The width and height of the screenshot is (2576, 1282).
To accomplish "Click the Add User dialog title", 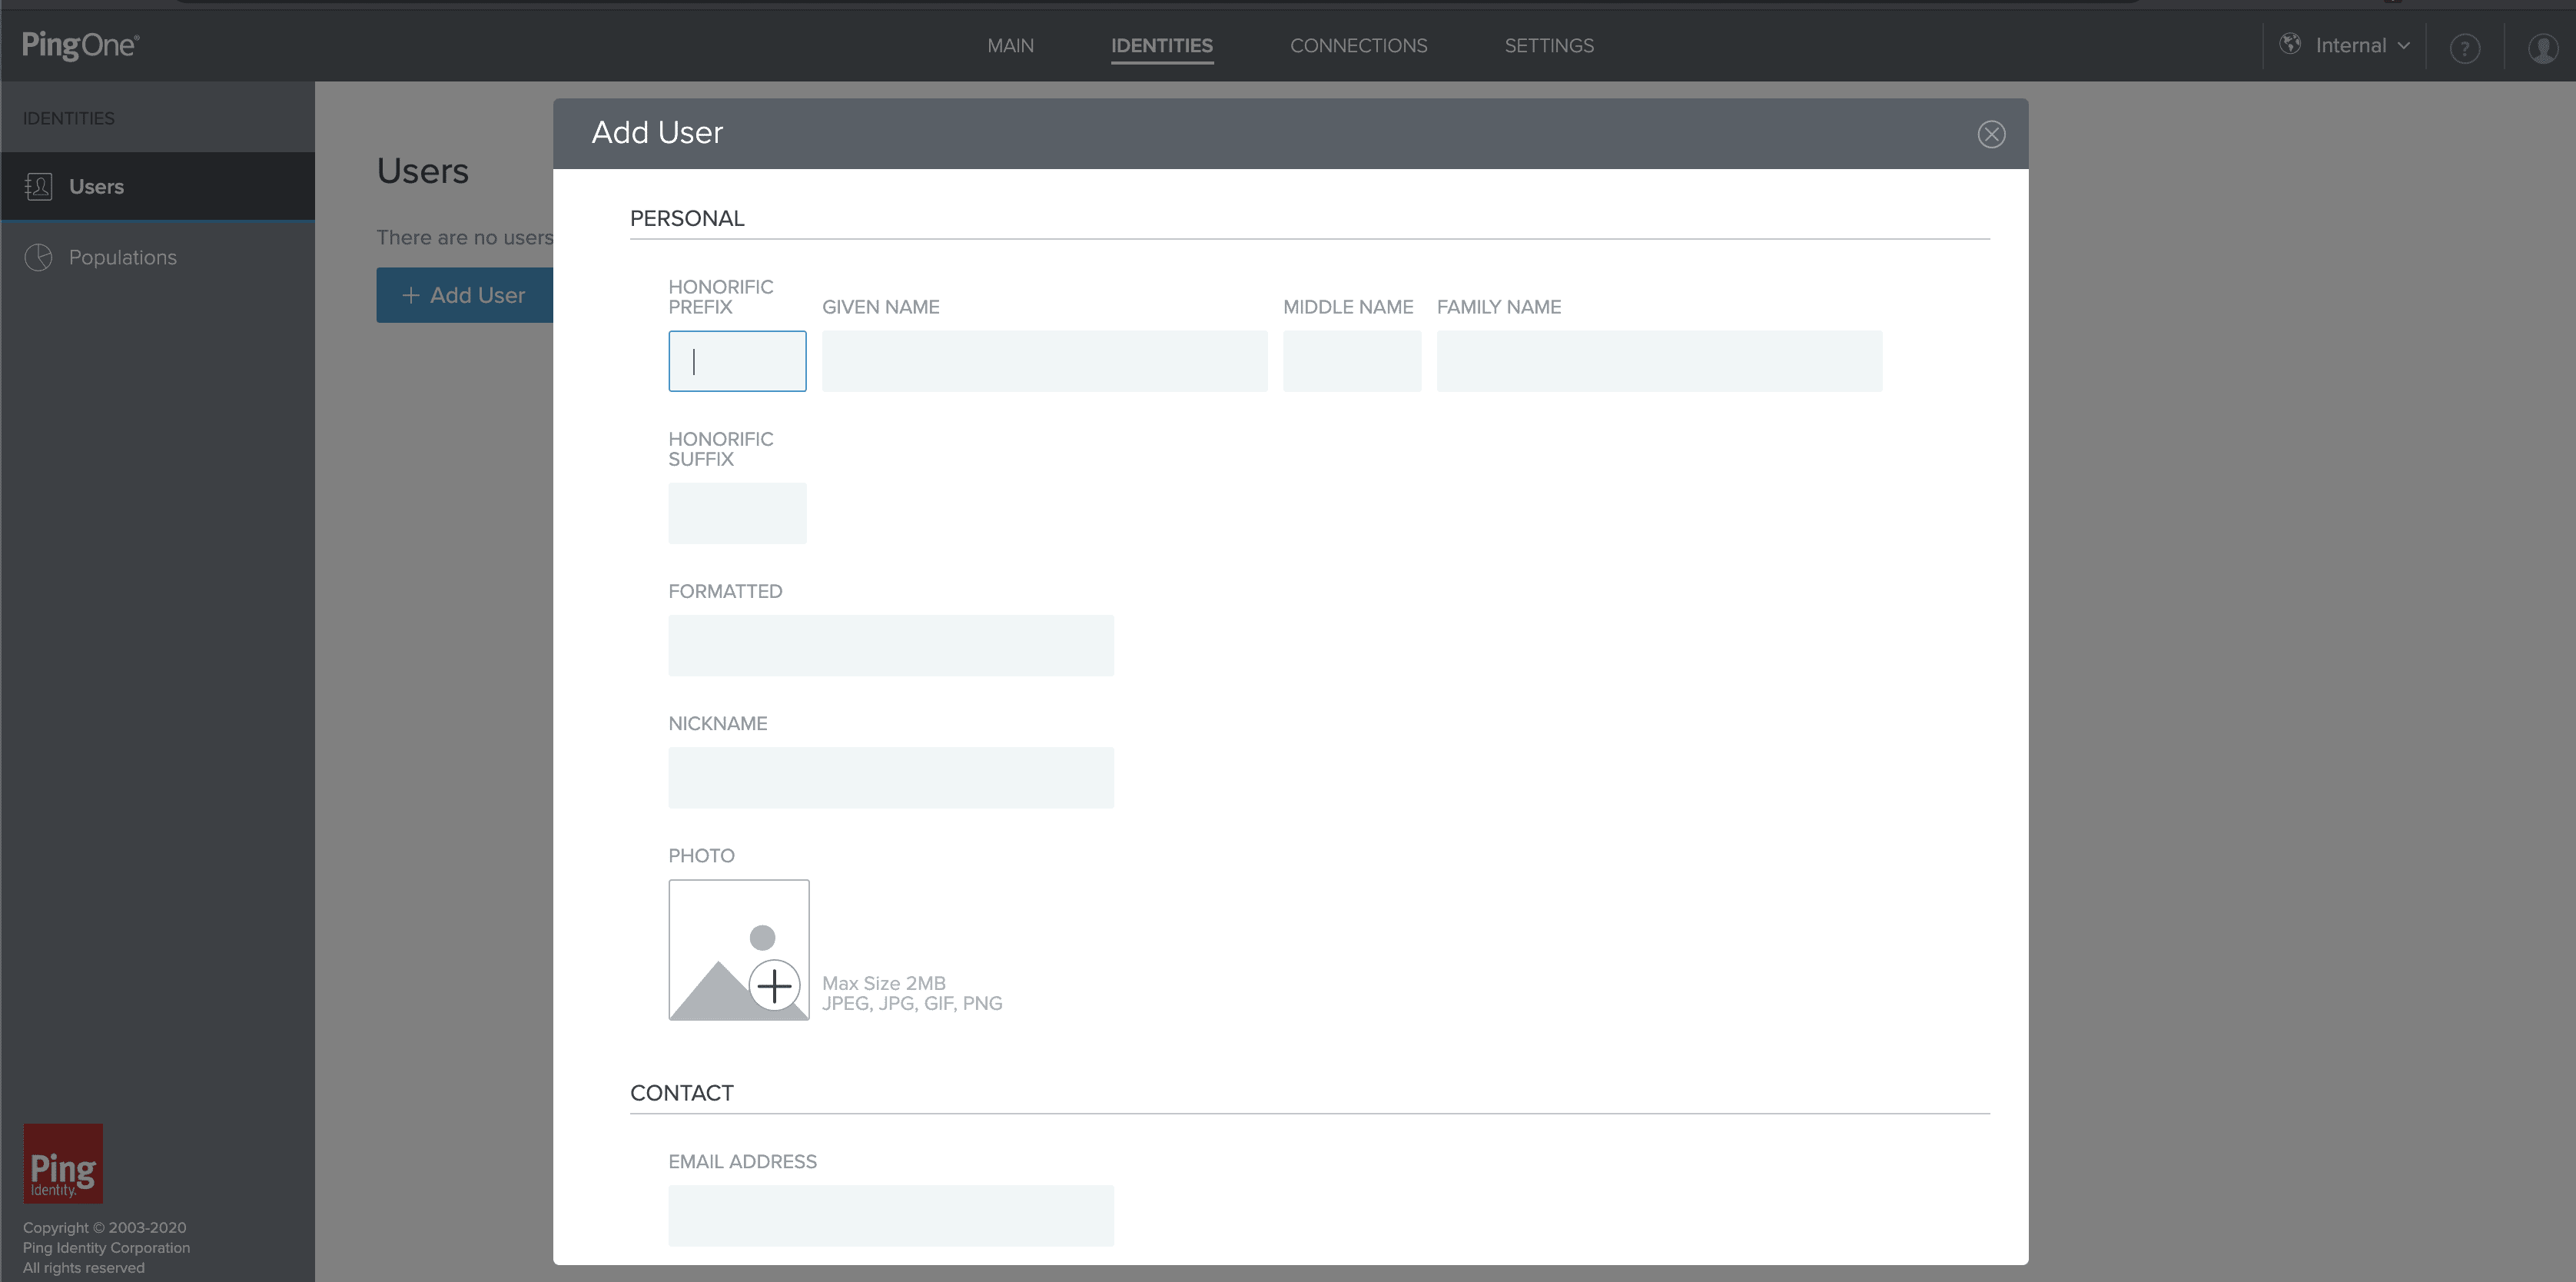I will [x=657, y=133].
